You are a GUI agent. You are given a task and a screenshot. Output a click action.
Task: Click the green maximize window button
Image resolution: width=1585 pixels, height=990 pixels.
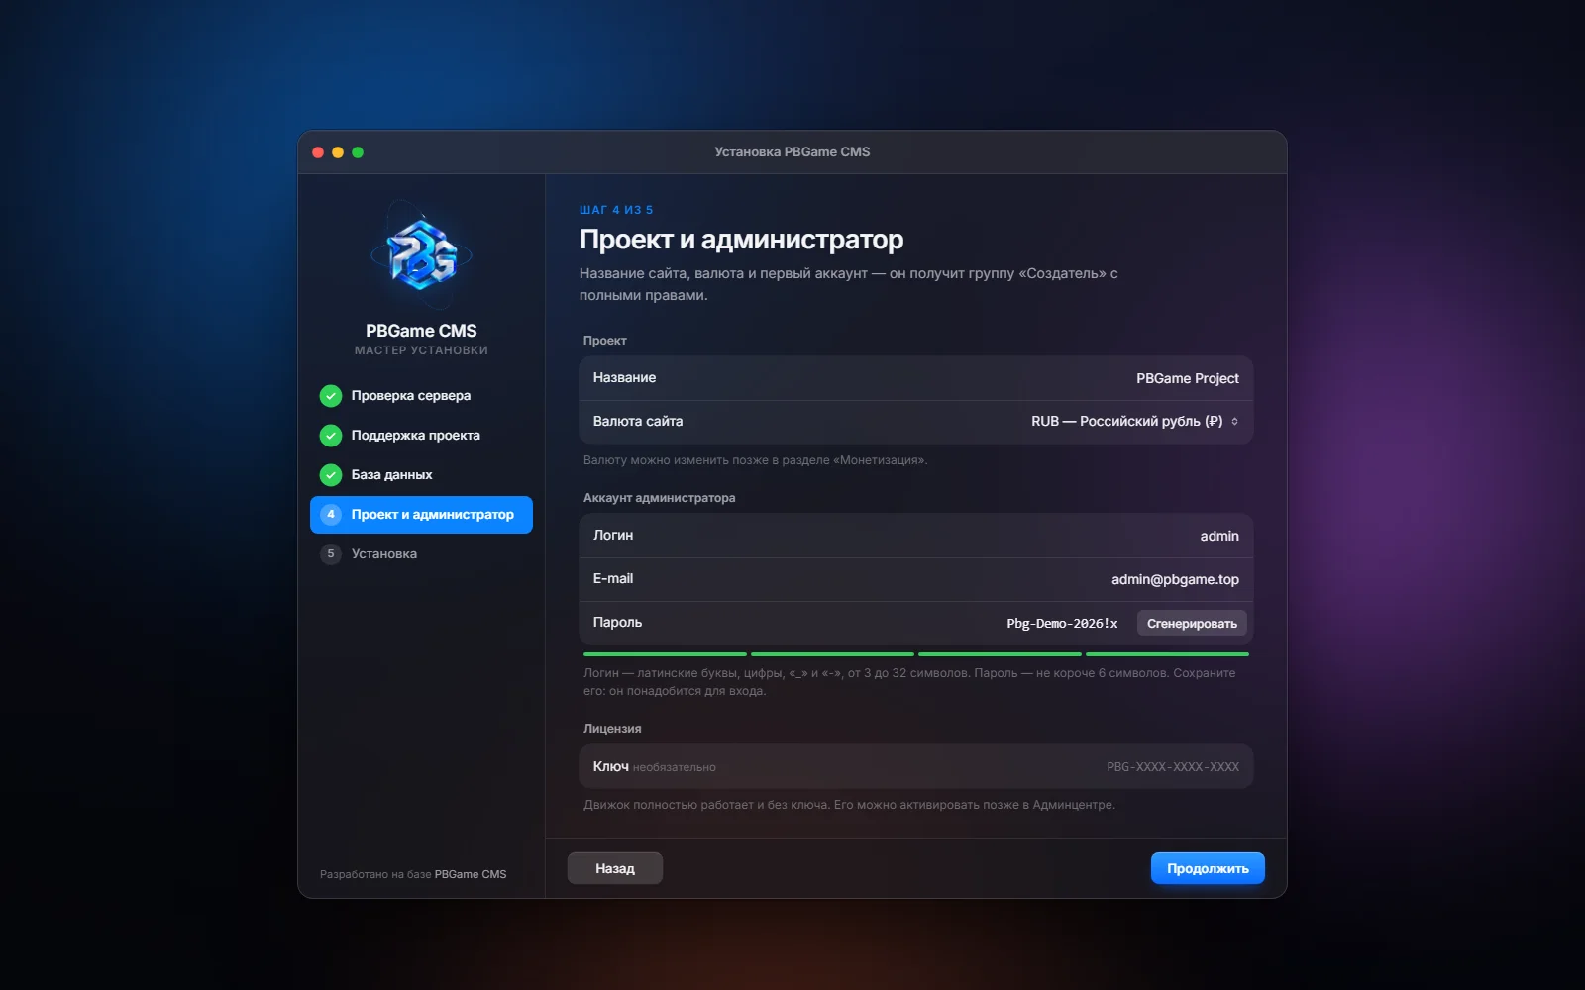[x=358, y=152]
